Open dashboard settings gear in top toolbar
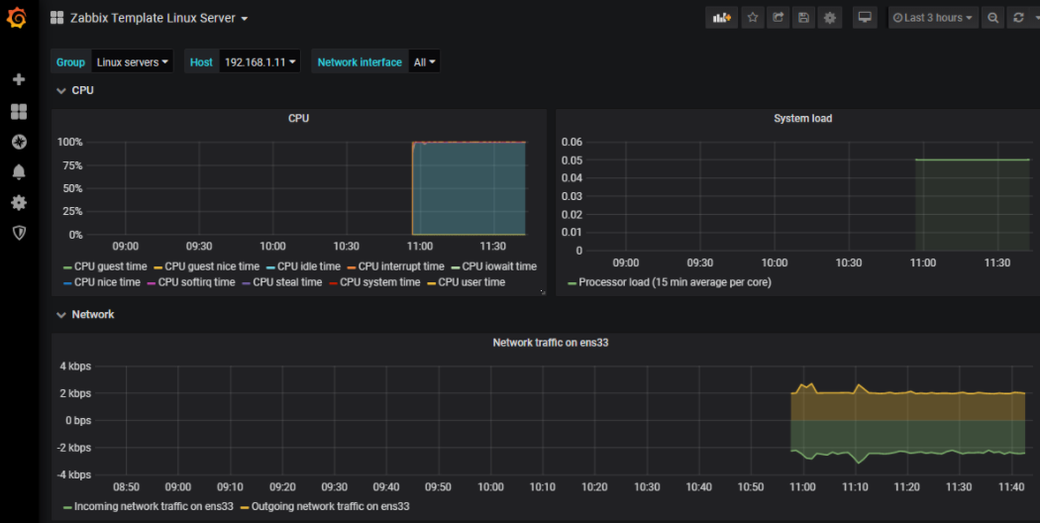 coord(830,18)
